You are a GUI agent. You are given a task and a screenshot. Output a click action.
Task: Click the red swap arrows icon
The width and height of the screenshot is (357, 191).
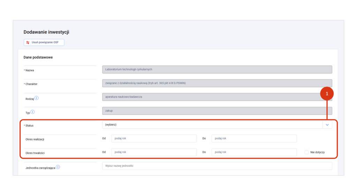(x=28, y=42)
